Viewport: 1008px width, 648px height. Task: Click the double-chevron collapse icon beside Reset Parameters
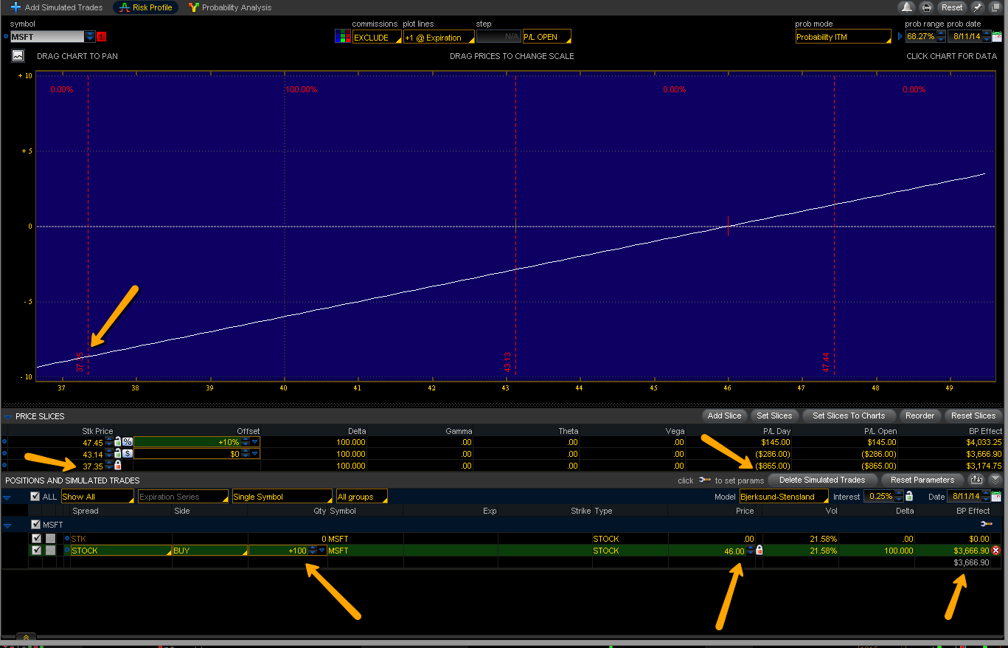point(995,480)
